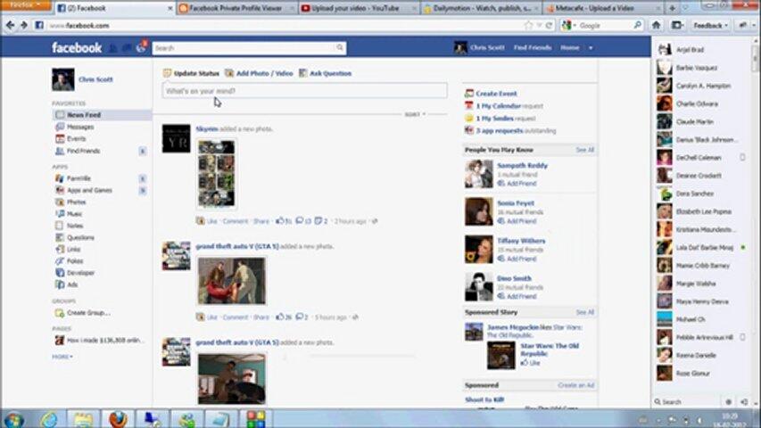The width and height of the screenshot is (761, 428).
Task: Switch to Dailymotion tab
Action: click(481, 8)
